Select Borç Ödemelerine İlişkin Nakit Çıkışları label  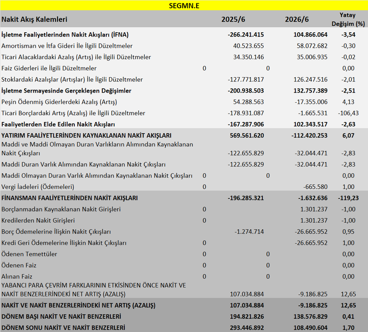(56, 232)
